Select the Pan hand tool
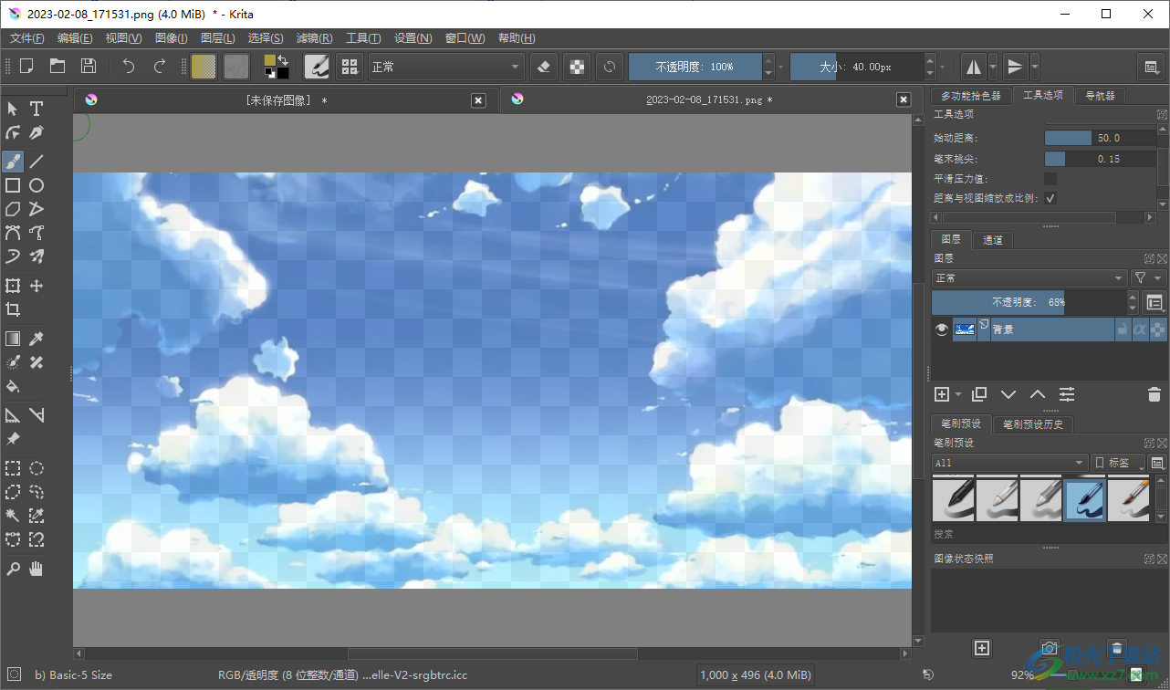The image size is (1170, 690). [x=37, y=569]
